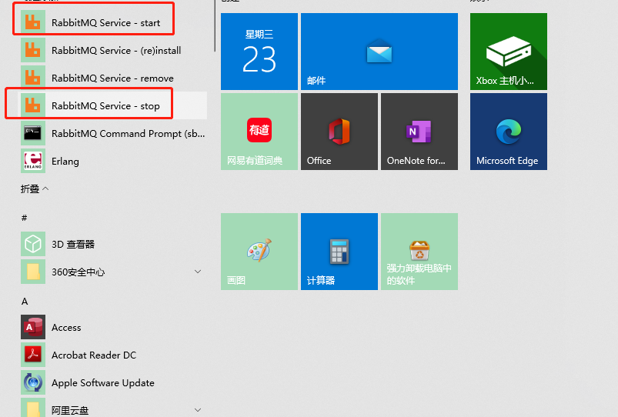Open the 画图 Paint tile
618x417 pixels.
[259, 252]
